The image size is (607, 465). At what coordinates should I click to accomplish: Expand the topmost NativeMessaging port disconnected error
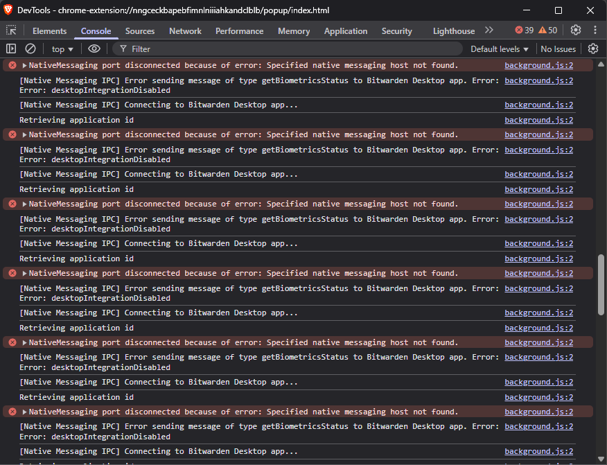[24, 65]
